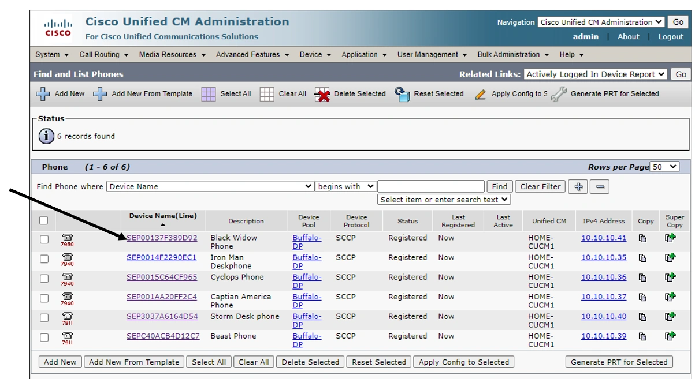This screenshot has height=379, width=695.
Task: Click Add New From Template toolbar icon
Action: click(x=101, y=94)
